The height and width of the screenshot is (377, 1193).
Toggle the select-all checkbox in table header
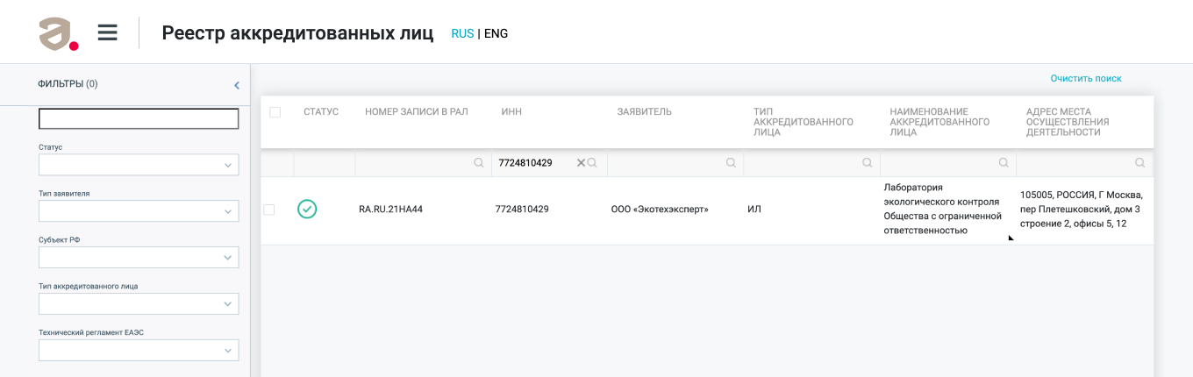click(275, 112)
